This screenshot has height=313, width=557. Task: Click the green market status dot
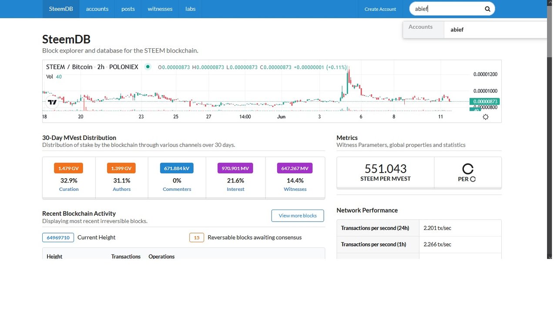[148, 67]
